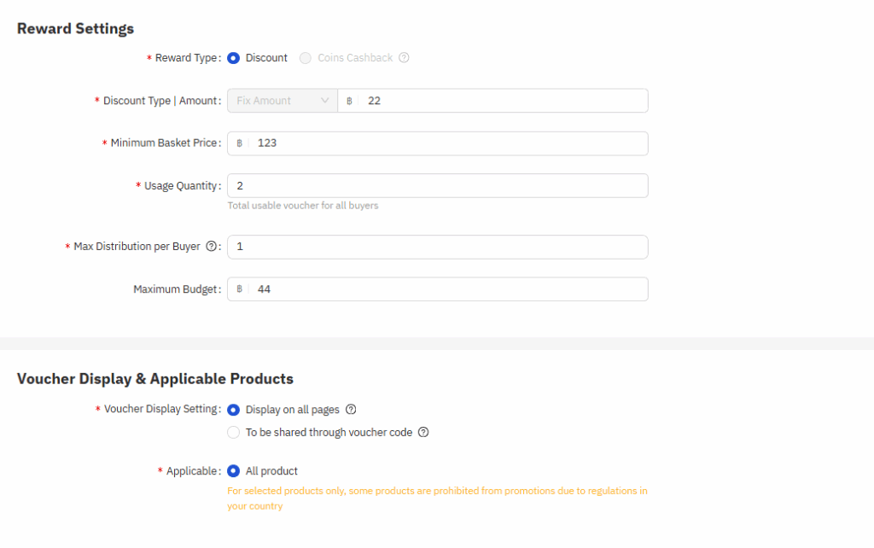Click Usage Quantity input field
This screenshot has width=874, height=548.
pyautogui.click(x=437, y=186)
